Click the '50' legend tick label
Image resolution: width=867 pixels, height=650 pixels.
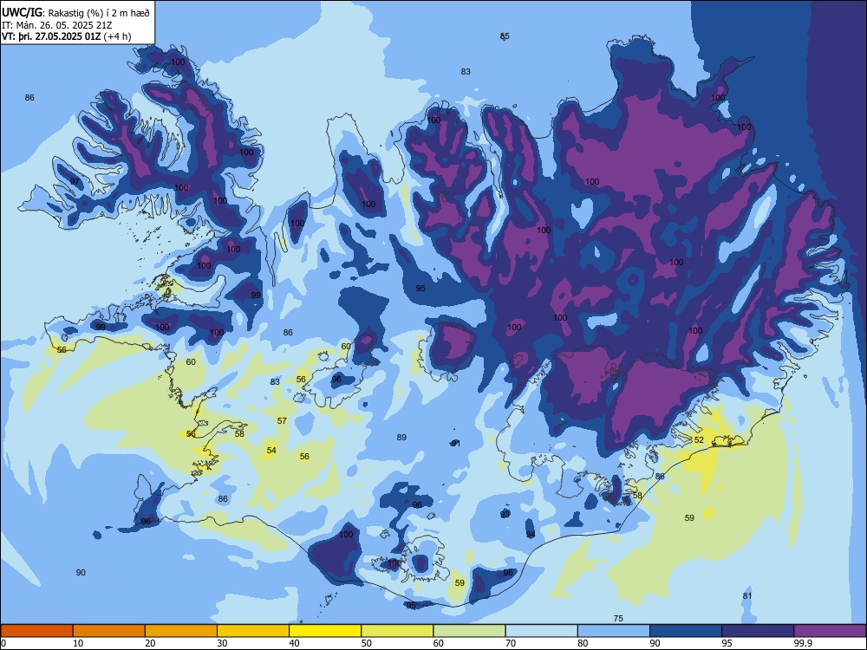[367, 643]
